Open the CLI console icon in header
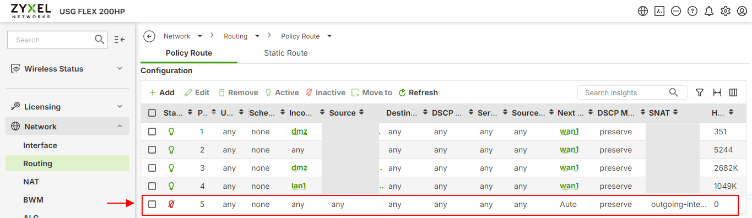The image size is (752, 218). 659,11
